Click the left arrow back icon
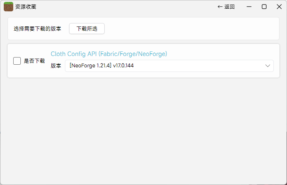The height and width of the screenshot is (185, 287). pos(220,7)
